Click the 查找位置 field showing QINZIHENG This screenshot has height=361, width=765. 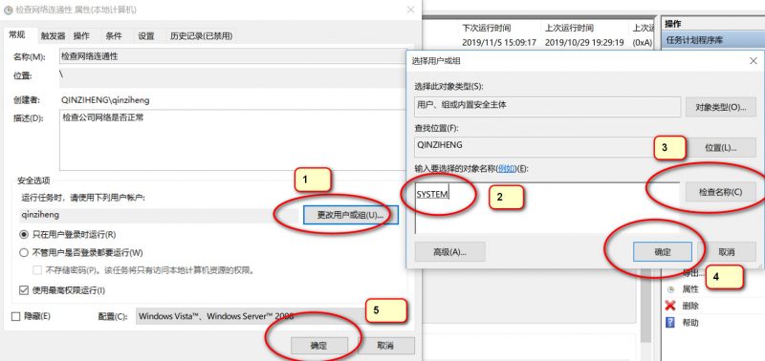click(x=547, y=146)
